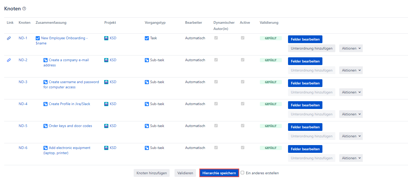Image resolution: width=408 pixels, height=182 pixels.
Task: Click the help icon next to Knoten
Action: [24, 9]
